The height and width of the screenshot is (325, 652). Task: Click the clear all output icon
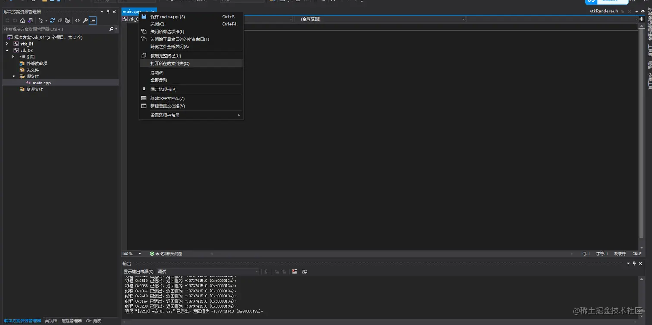(x=295, y=272)
